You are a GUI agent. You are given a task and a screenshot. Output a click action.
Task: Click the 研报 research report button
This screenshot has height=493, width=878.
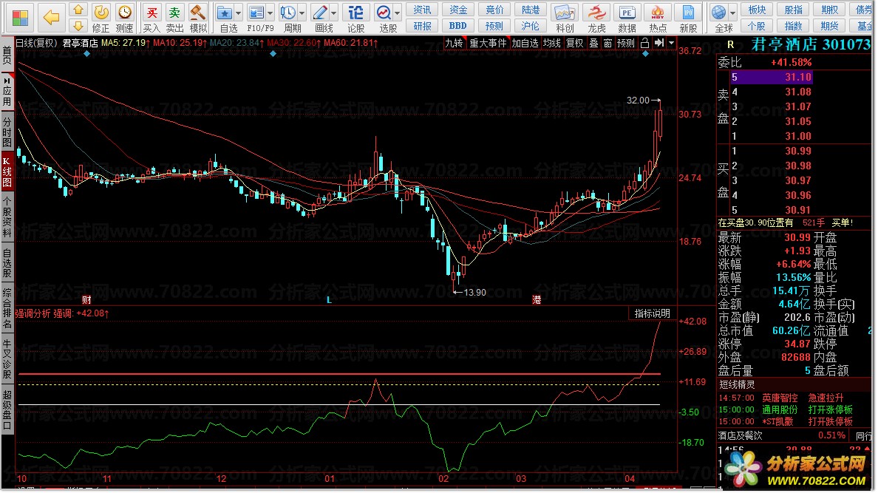pyautogui.click(x=422, y=26)
